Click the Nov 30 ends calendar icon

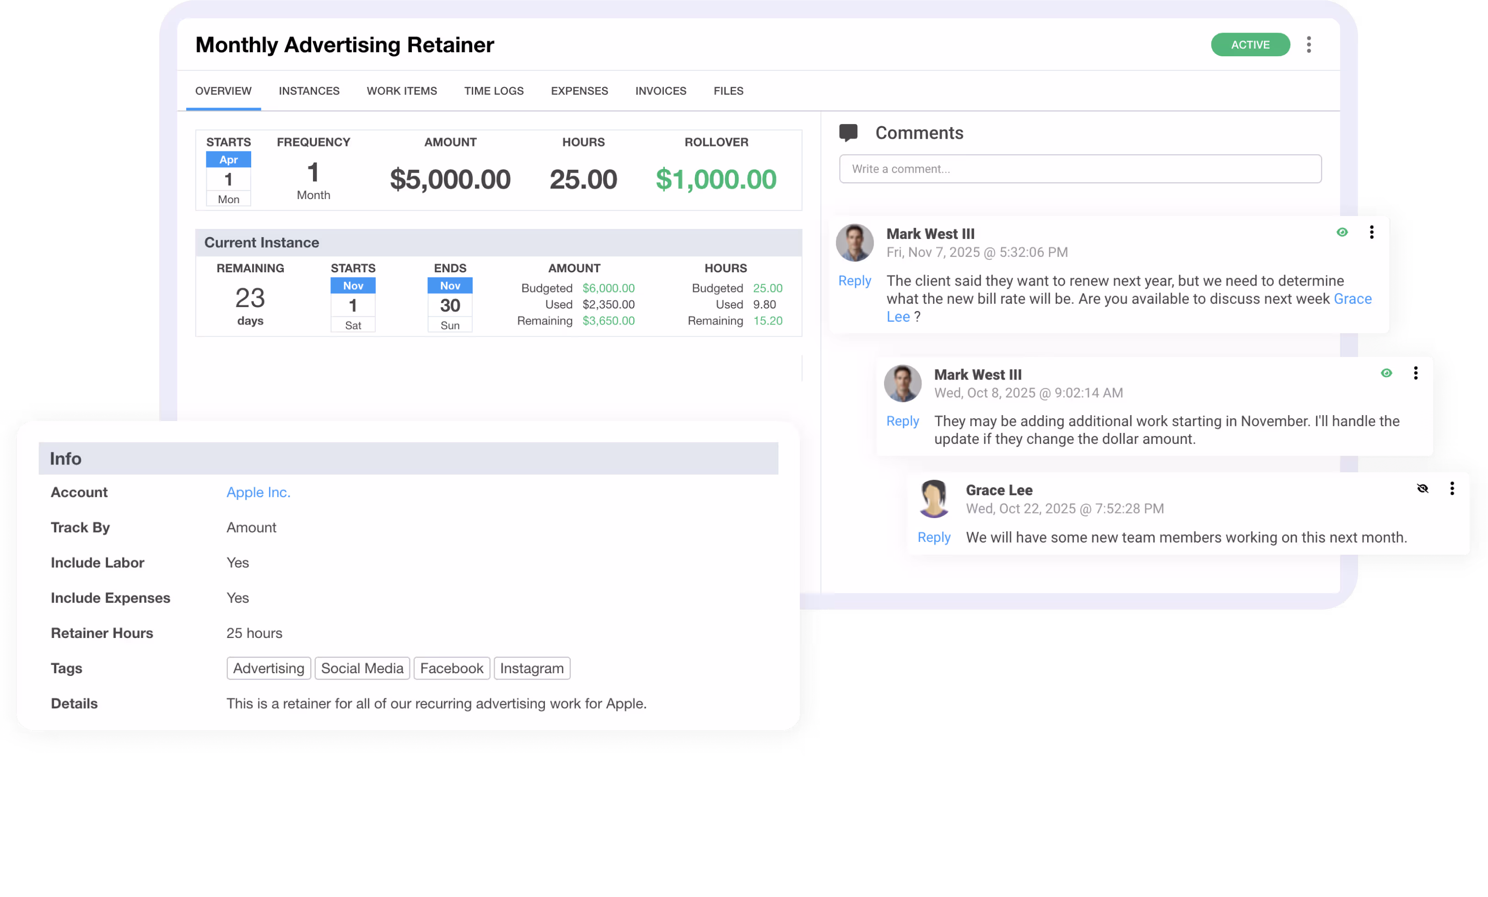450,305
